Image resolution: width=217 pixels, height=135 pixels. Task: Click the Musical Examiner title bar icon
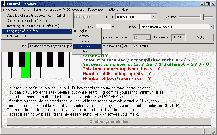coord(4,4)
